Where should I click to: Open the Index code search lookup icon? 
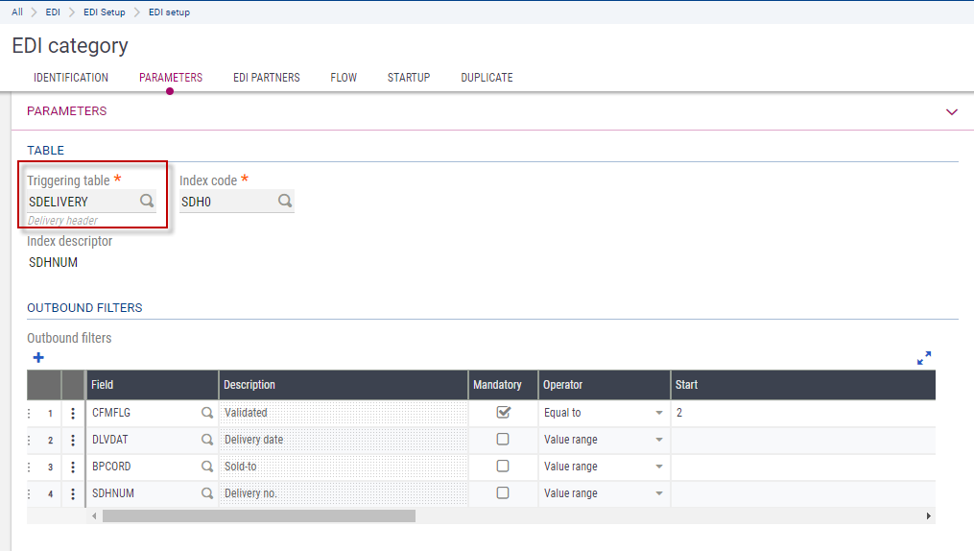click(x=285, y=202)
